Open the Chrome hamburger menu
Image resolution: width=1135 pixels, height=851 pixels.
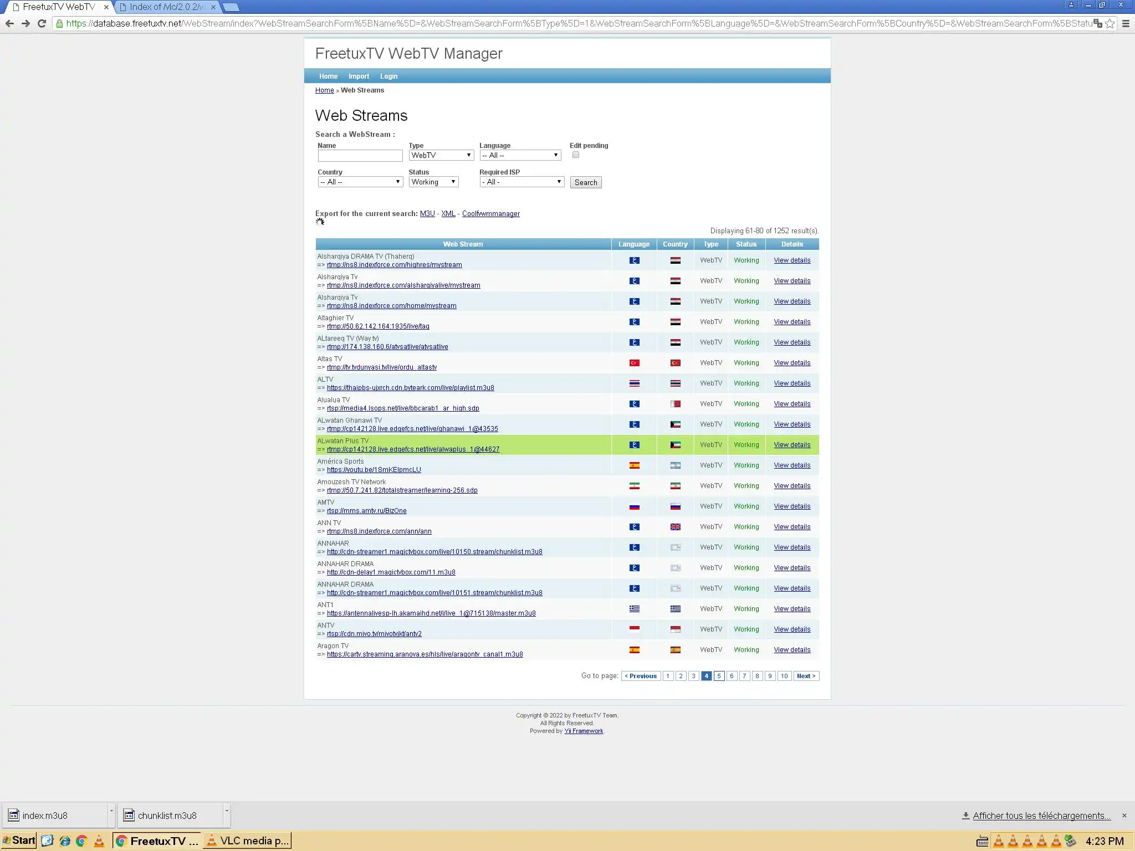coord(1126,23)
